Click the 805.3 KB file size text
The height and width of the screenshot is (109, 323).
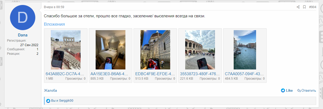tap(97, 79)
